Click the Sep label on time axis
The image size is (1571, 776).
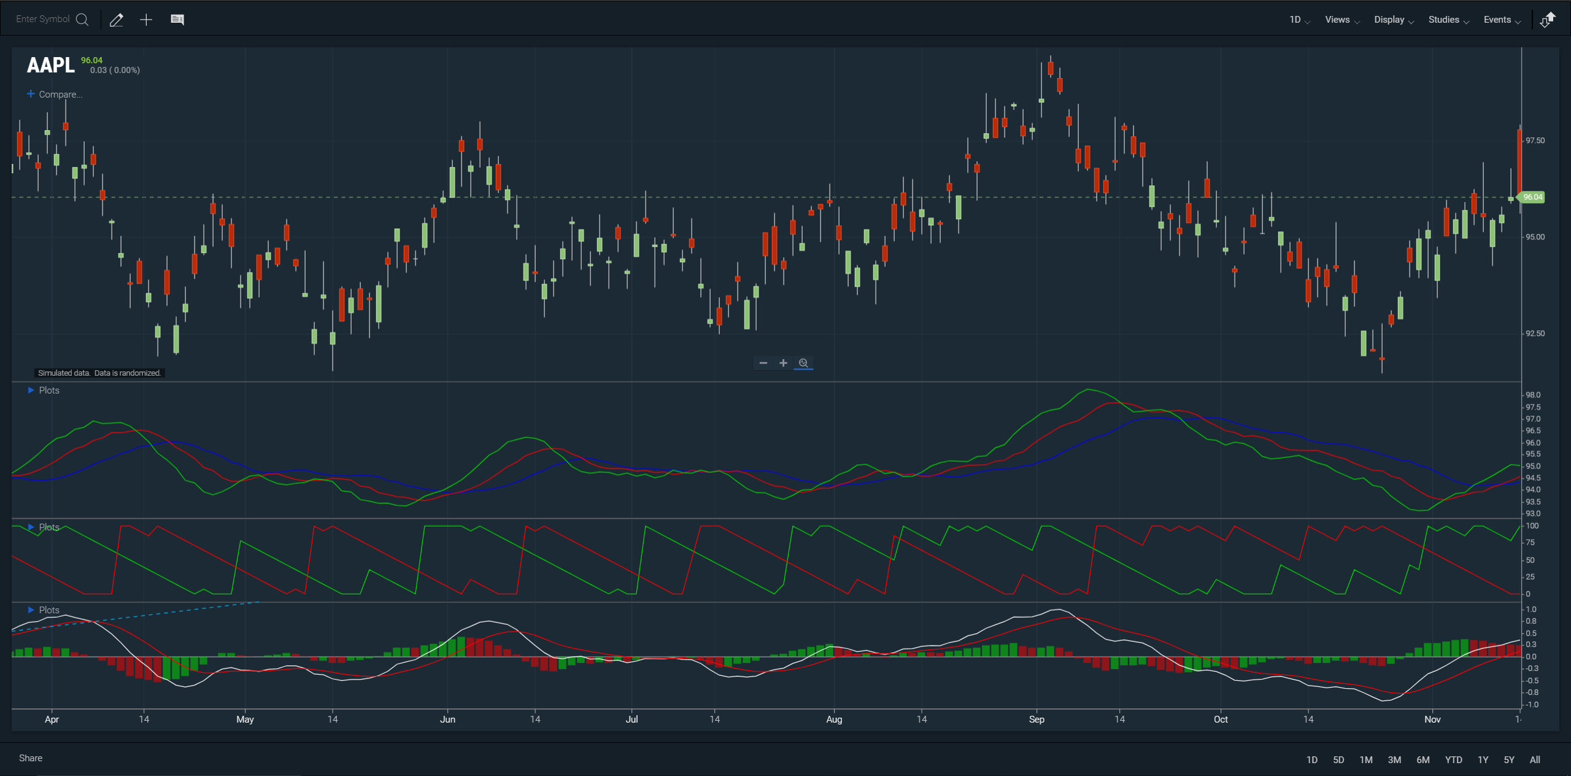point(1036,720)
